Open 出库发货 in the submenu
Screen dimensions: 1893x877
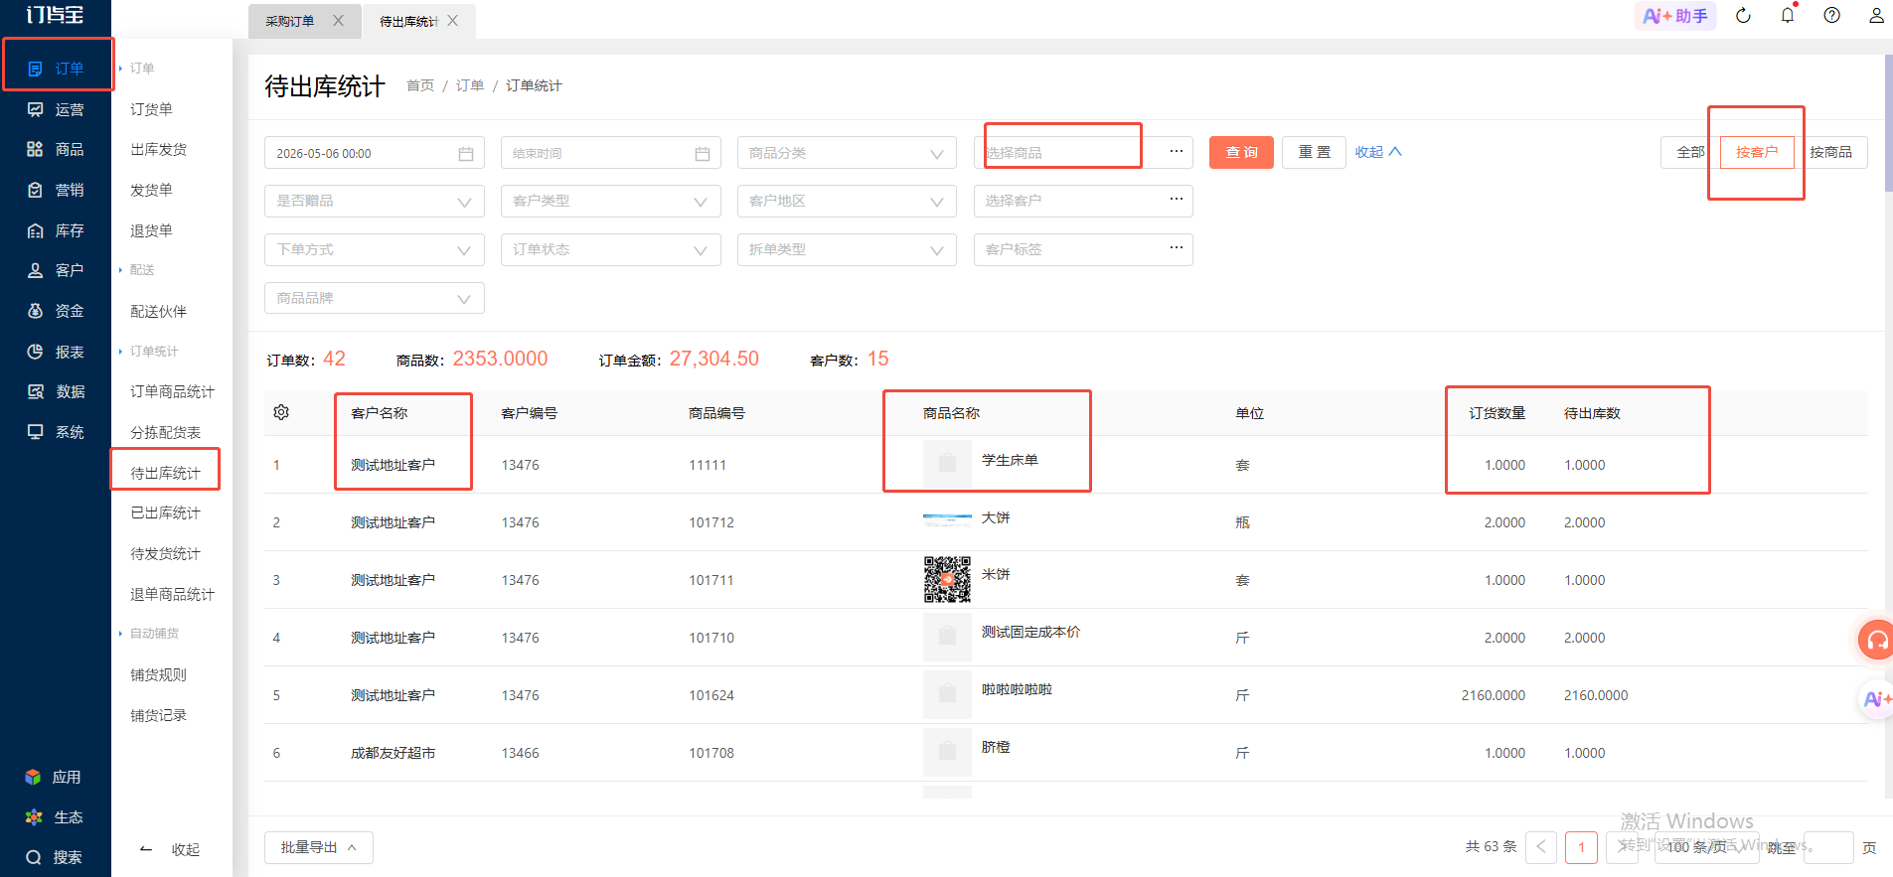coord(159,149)
